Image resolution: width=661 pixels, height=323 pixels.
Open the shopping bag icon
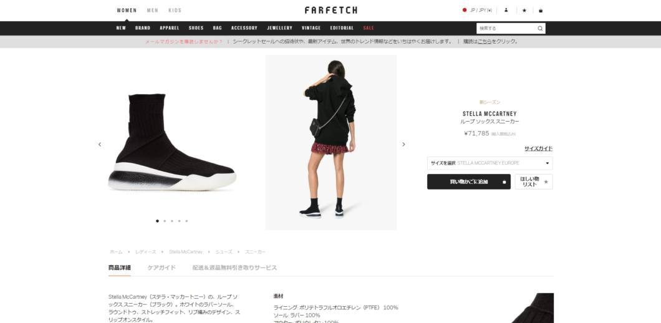[x=541, y=10]
